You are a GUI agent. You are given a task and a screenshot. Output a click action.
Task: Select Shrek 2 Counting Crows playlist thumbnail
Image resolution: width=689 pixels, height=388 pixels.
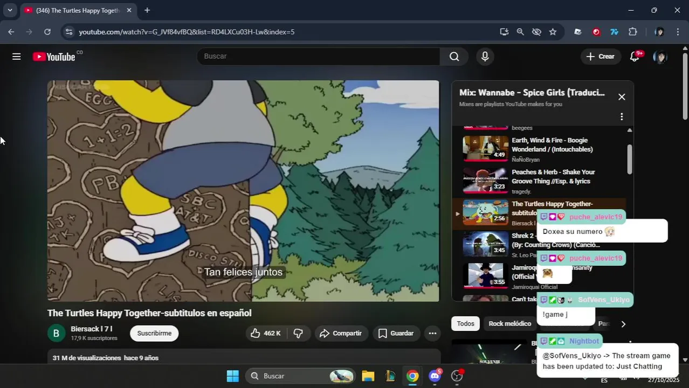click(x=485, y=244)
